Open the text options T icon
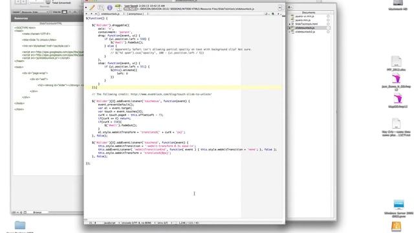The image size is (414, 233). [101, 8]
